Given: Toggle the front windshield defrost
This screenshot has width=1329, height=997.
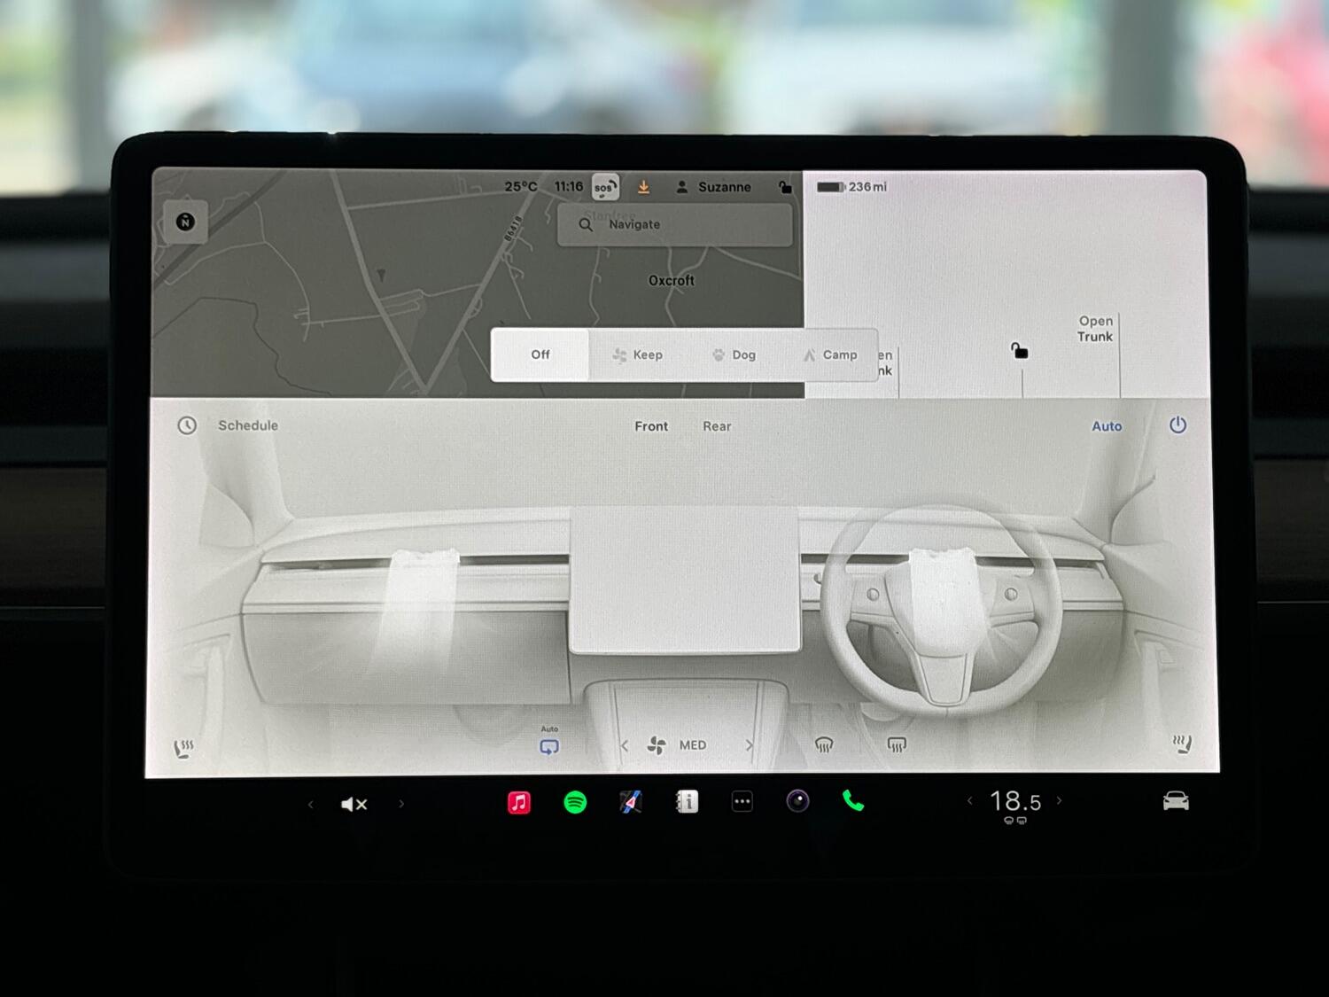Looking at the screenshot, I should pyautogui.click(x=824, y=745).
